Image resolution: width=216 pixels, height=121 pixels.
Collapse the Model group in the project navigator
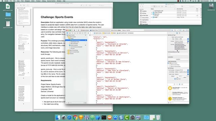(x=69, y=38)
